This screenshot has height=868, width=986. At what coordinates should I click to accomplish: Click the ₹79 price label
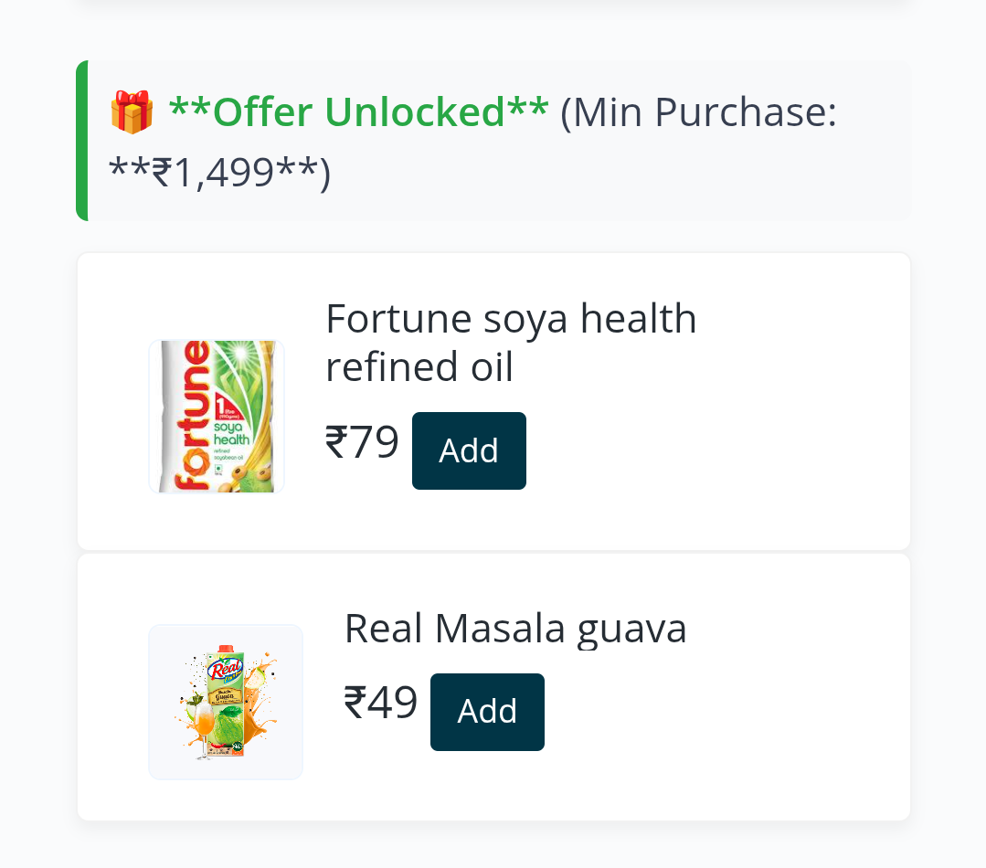coord(362,443)
